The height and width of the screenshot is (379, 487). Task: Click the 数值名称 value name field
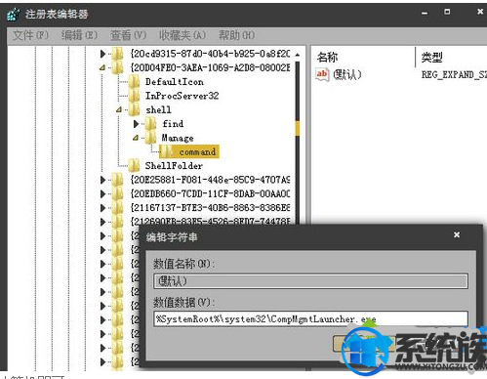click(310, 281)
